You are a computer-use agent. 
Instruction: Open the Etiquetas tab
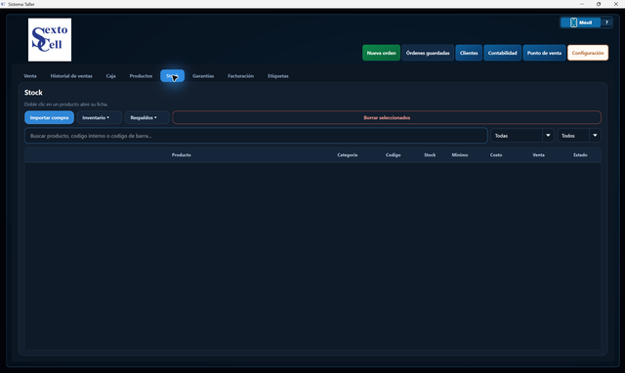point(278,76)
